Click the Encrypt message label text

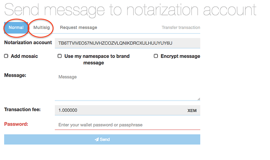click(x=180, y=56)
